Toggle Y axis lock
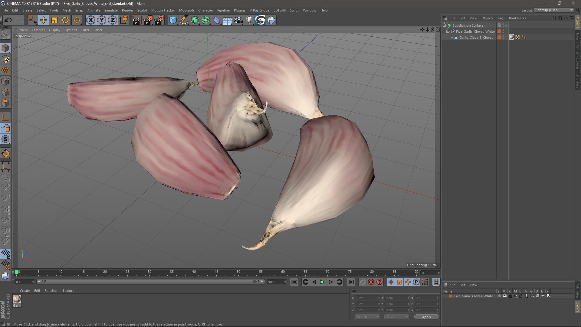581x327 pixels. point(102,20)
